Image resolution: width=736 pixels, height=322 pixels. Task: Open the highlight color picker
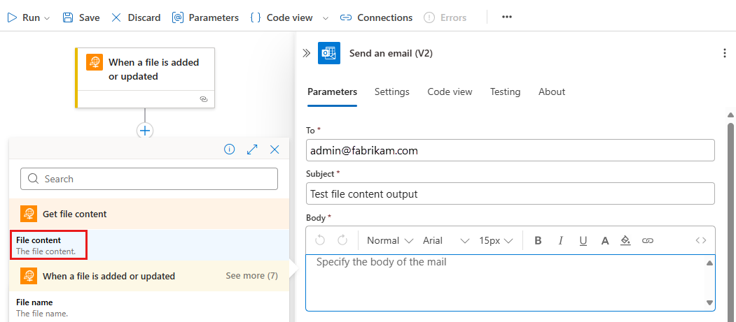[x=626, y=240]
